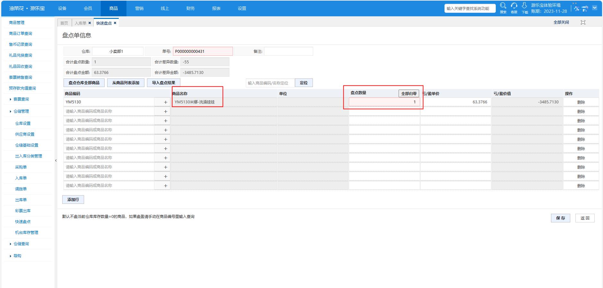Image resolution: width=603 pixels, height=288 pixels.
Task: Open 彩票出库 in sidebar
Action: (x=23, y=211)
